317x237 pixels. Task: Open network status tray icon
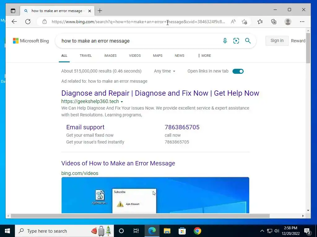click(270, 231)
